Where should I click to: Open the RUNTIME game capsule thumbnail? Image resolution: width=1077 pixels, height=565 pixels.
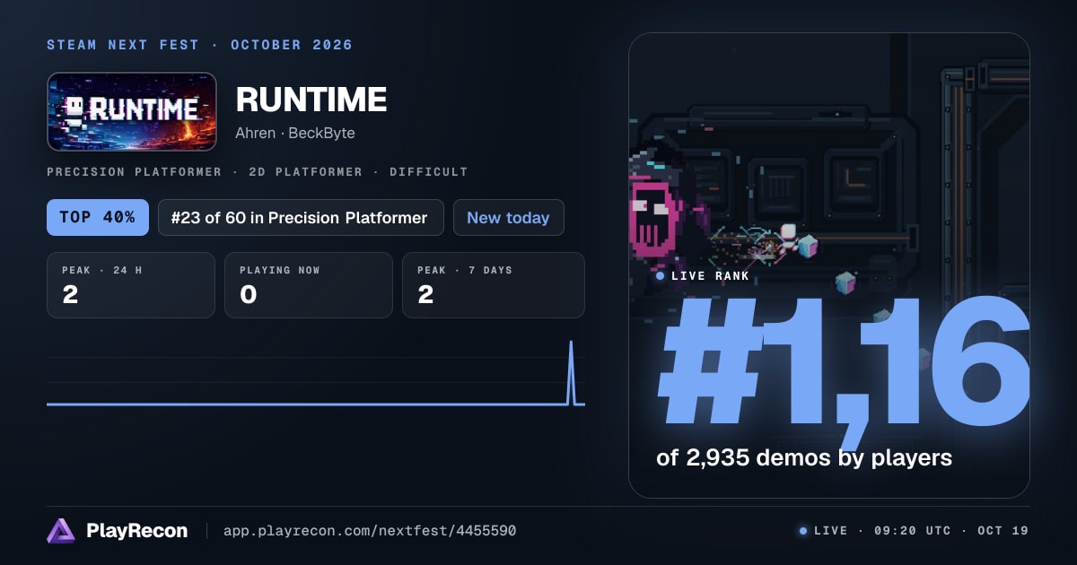click(x=132, y=111)
